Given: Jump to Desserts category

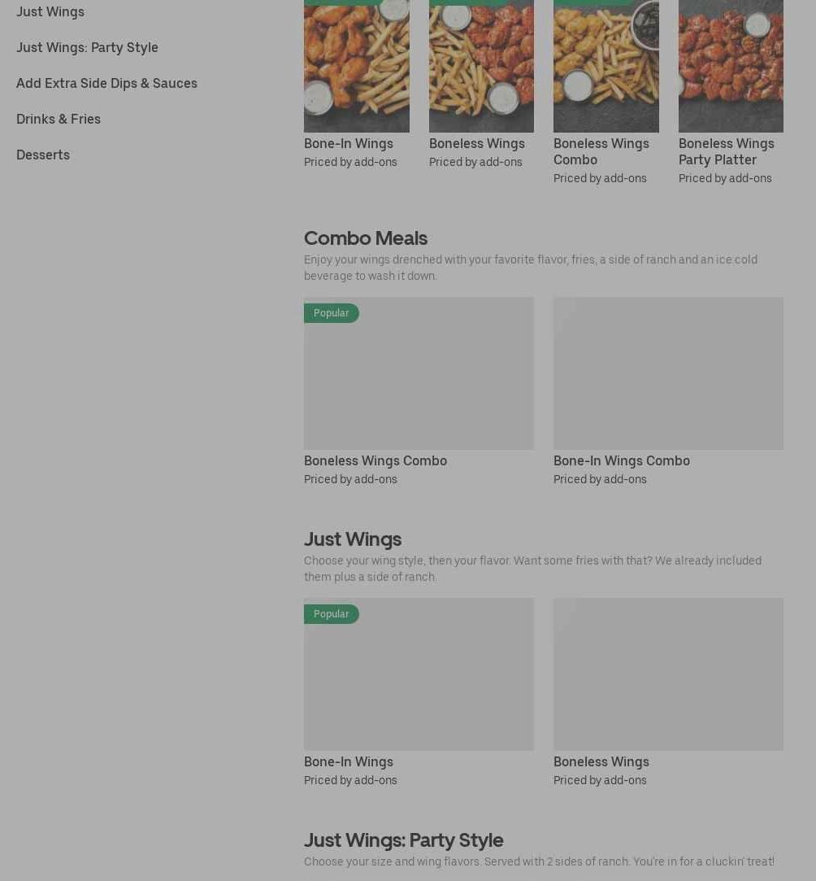Looking at the screenshot, I should [42, 155].
